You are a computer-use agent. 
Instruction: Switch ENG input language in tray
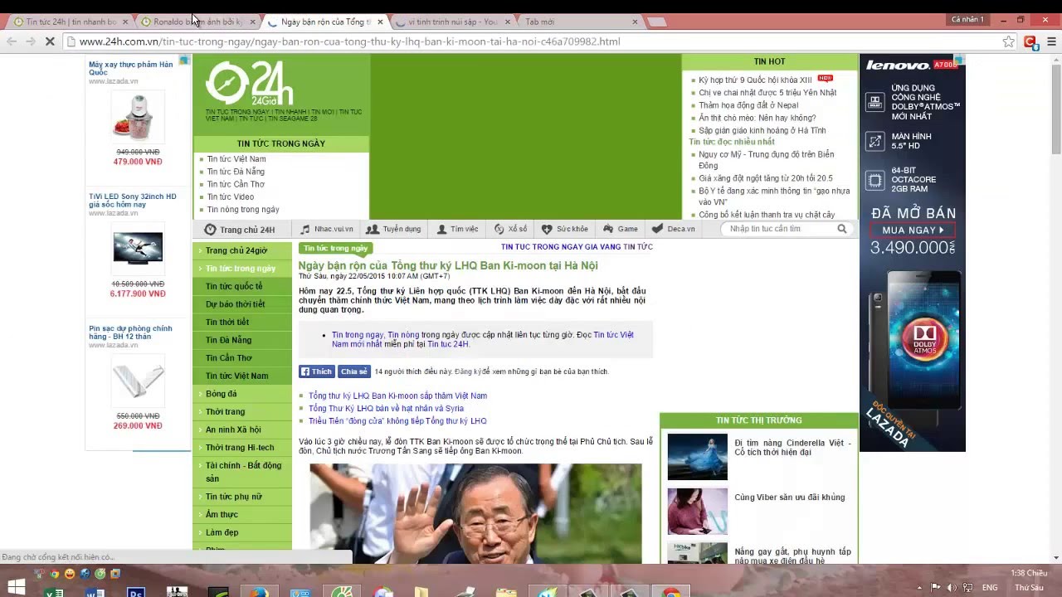[x=990, y=588]
